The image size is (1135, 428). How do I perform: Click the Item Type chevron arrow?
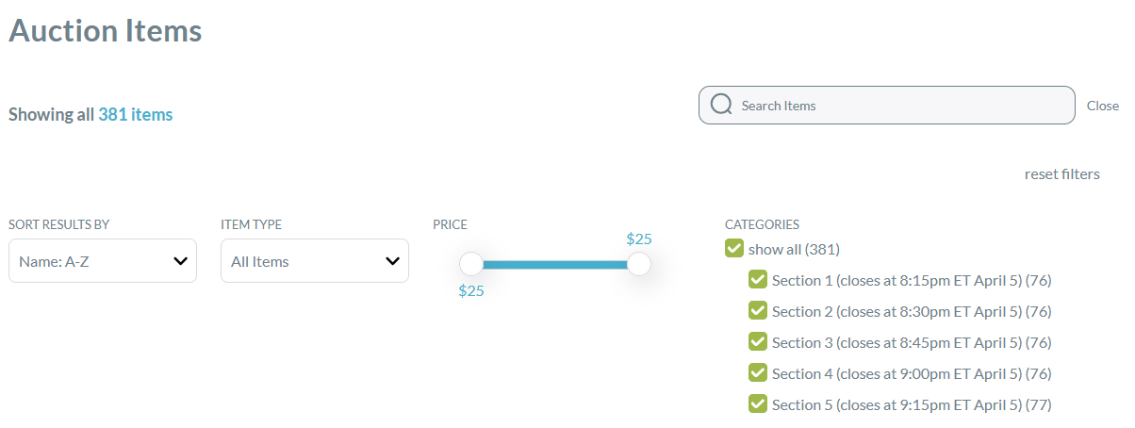click(392, 261)
